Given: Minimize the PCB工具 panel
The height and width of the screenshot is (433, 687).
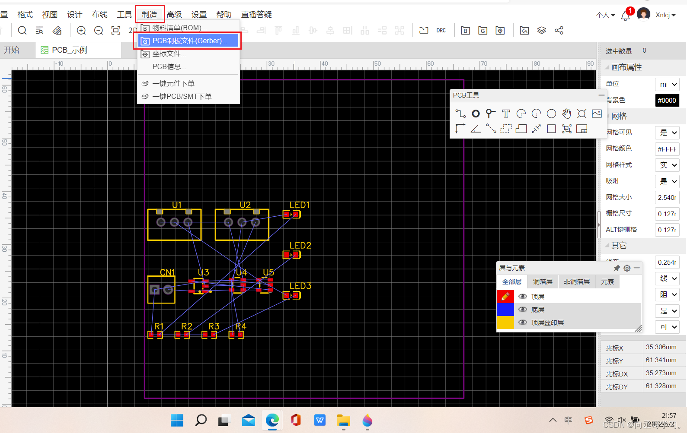Looking at the screenshot, I should tap(601, 95).
